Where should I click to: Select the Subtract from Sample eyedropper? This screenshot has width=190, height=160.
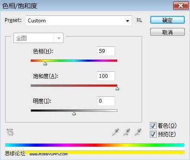(138, 132)
